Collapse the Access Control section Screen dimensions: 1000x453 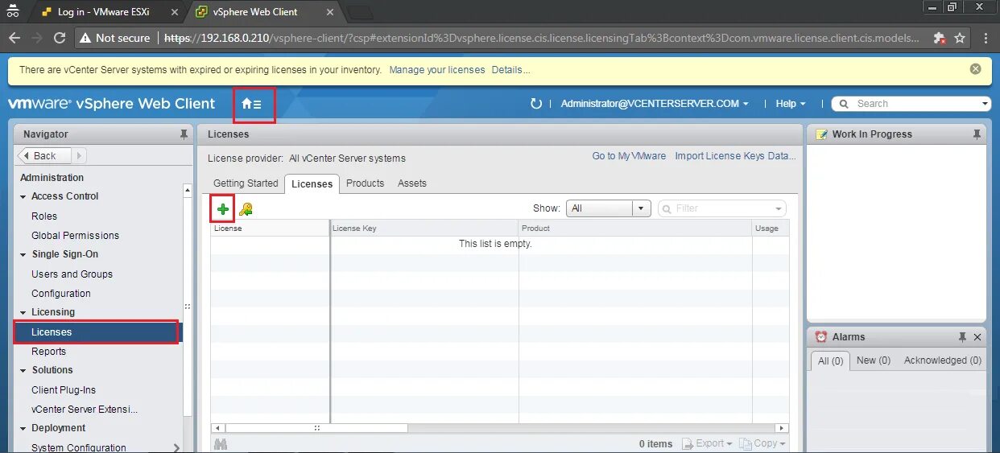tap(23, 196)
